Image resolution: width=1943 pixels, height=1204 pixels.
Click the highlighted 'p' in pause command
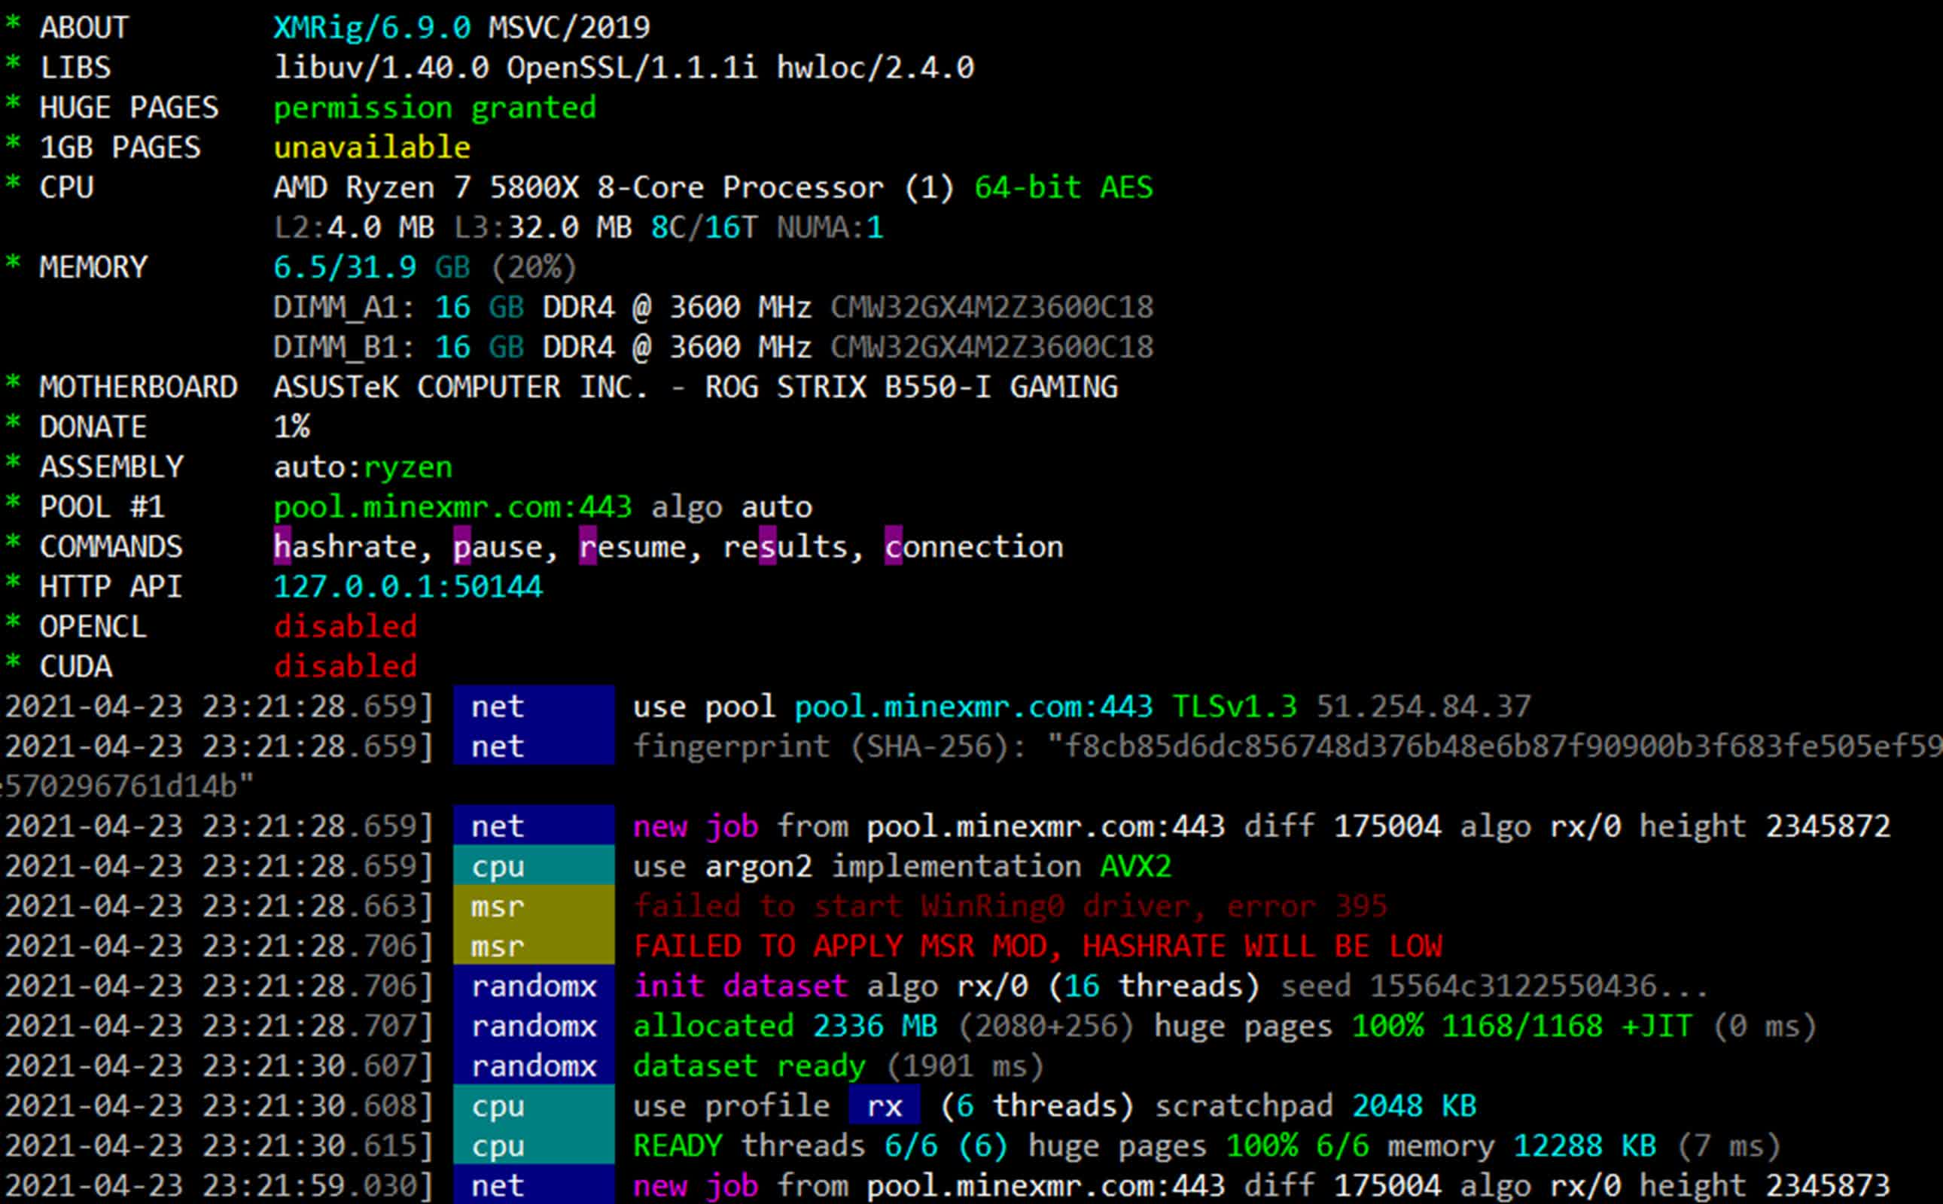(462, 547)
